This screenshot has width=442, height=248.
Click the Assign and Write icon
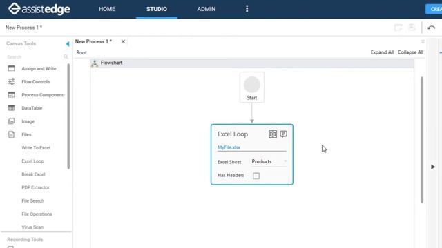pyautogui.click(x=11, y=68)
